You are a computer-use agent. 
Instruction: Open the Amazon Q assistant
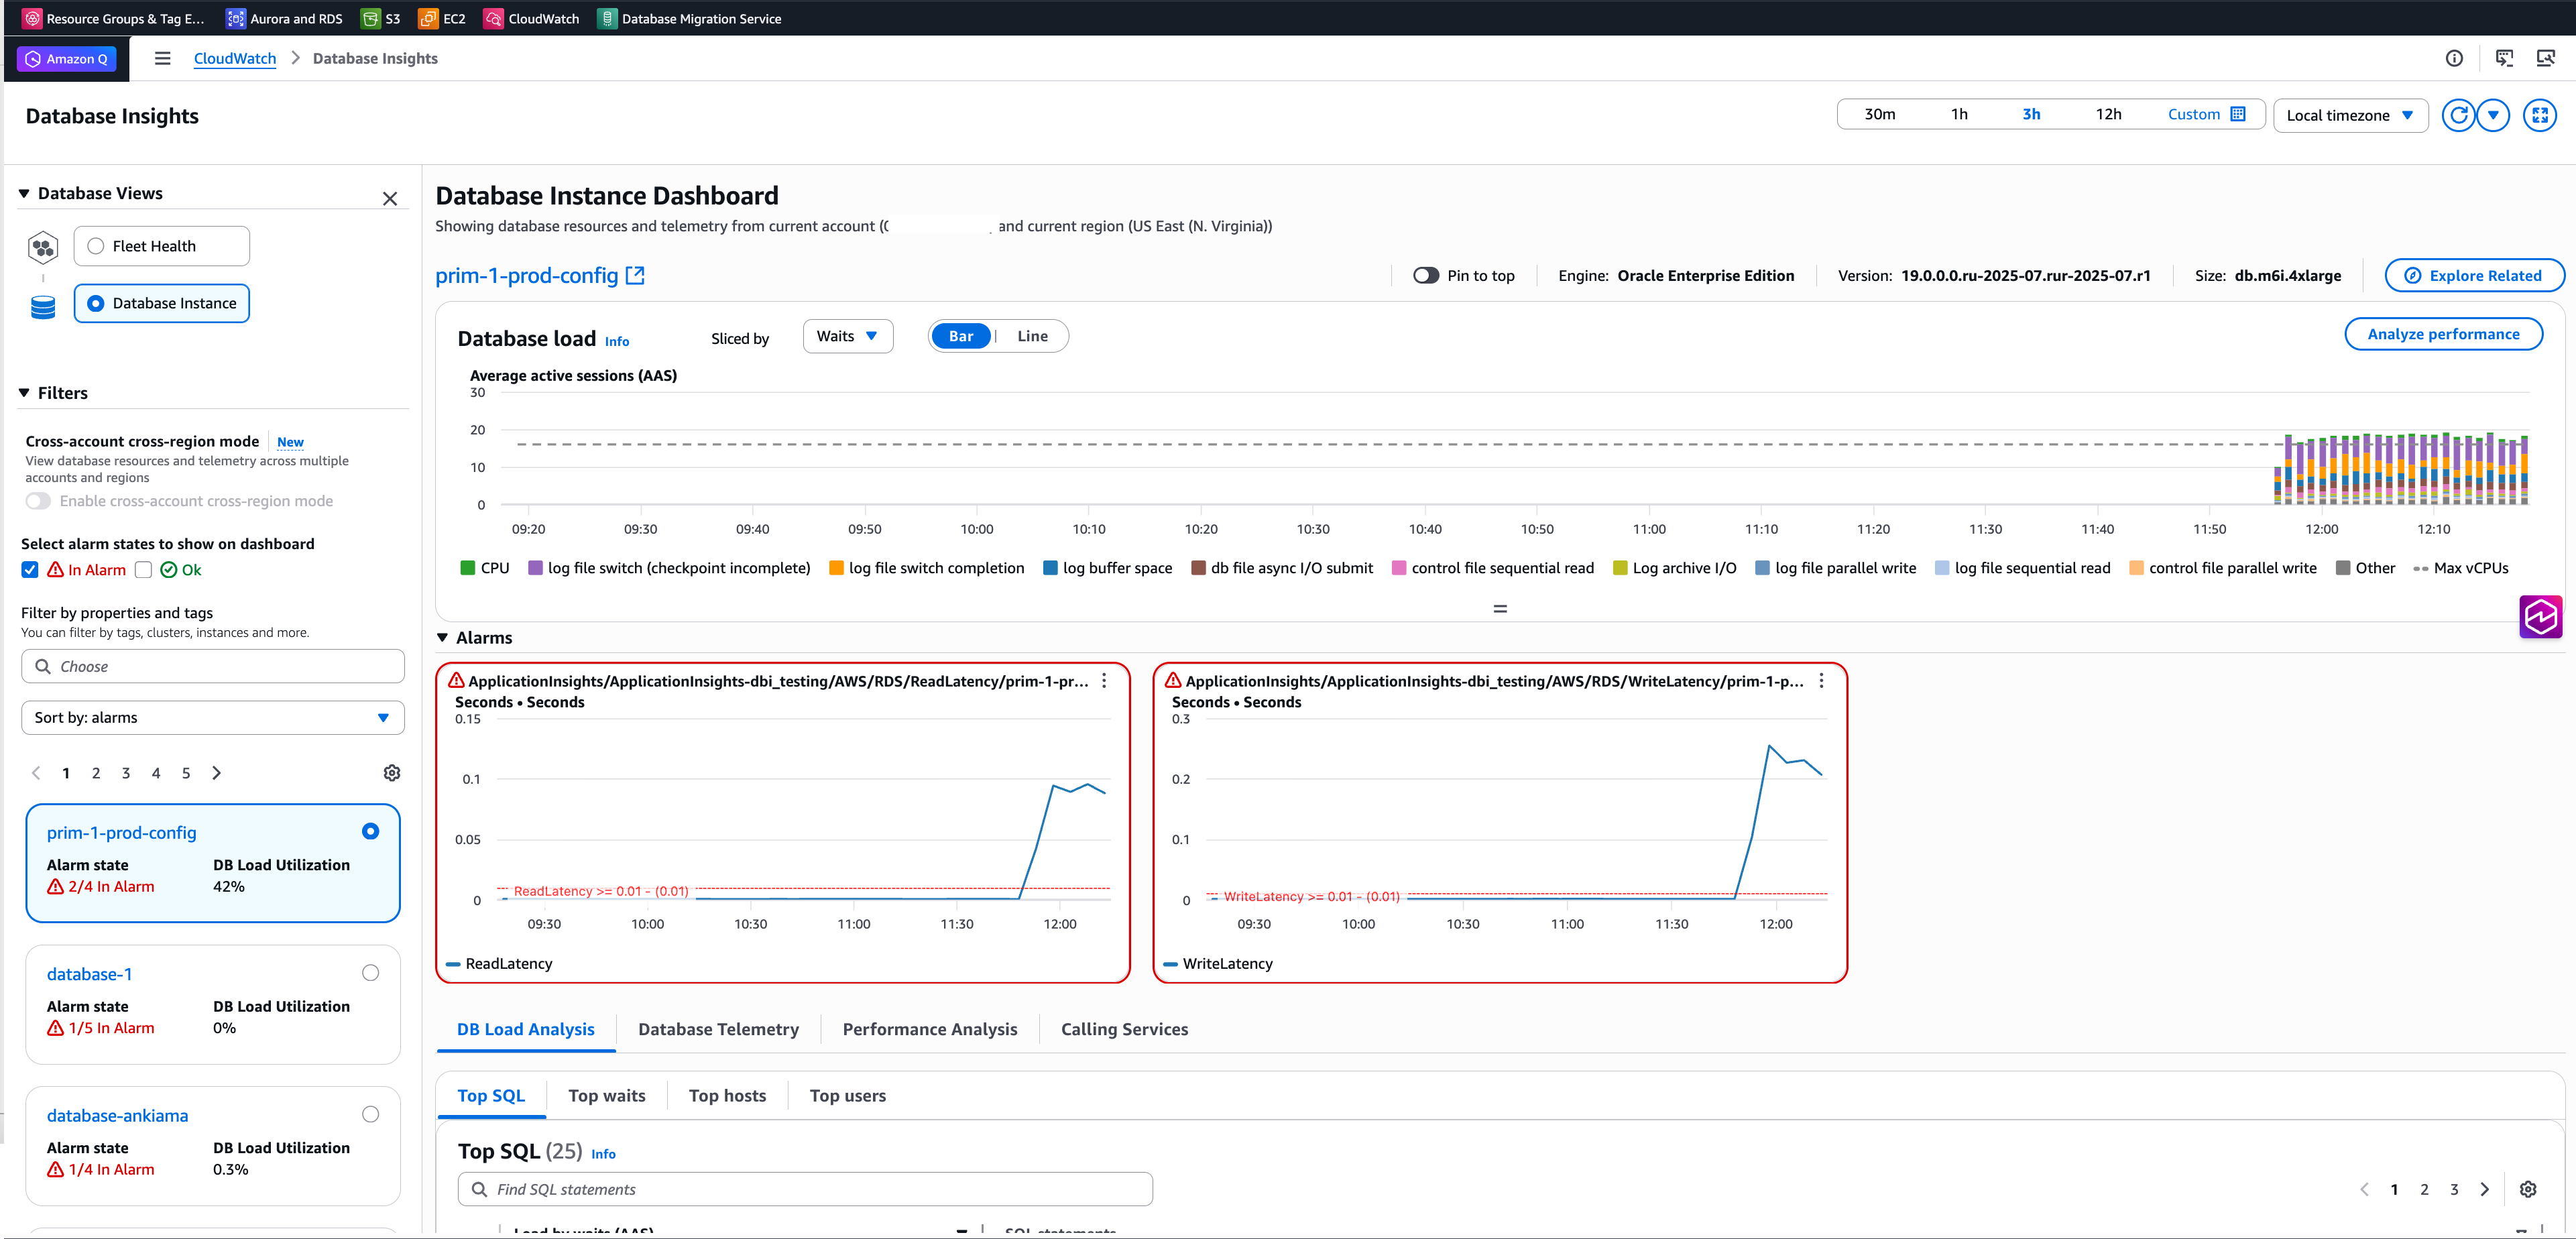(x=66, y=59)
